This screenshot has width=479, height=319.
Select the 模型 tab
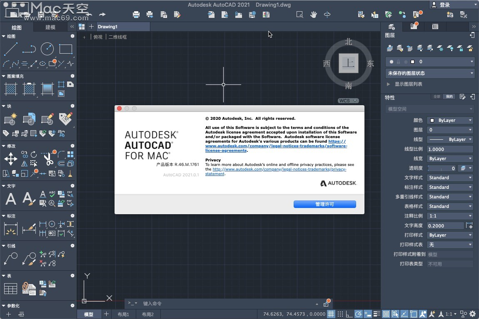(89, 314)
